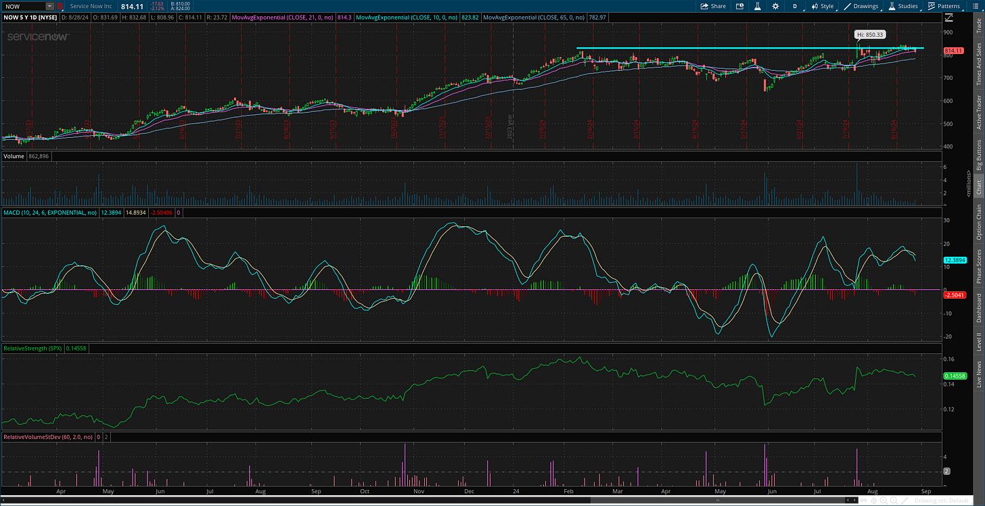Viewport: 985px width, 506px height.
Task: Click the NOW symbol input field
Action: coord(24,6)
